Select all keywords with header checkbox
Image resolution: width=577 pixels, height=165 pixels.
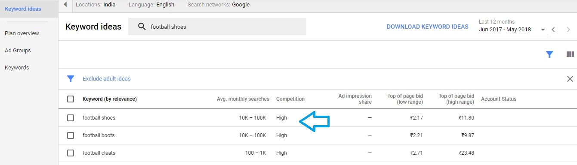click(71, 99)
